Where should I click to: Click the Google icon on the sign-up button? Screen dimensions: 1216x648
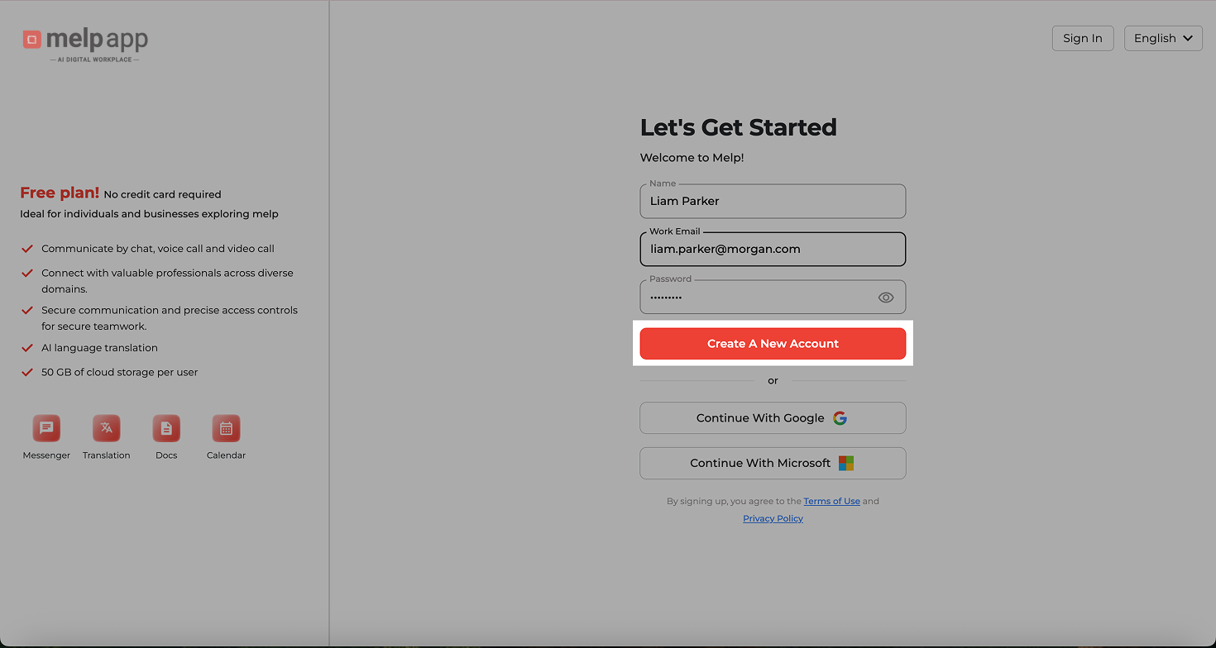click(x=840, y=418)
